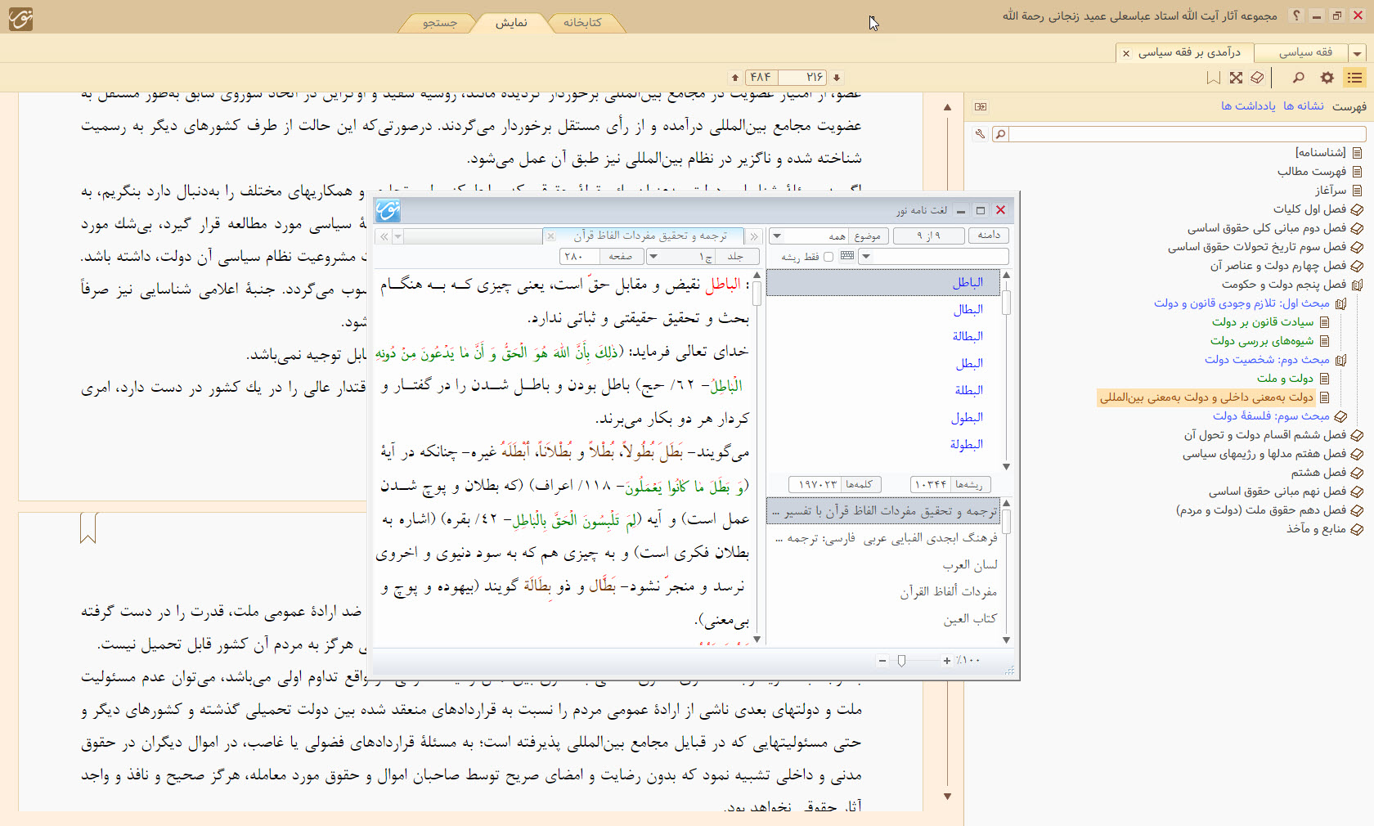This screenshot has width=1374, height=826.
Task: Toggle the table of contents list icon
Action: point(1354,78)
